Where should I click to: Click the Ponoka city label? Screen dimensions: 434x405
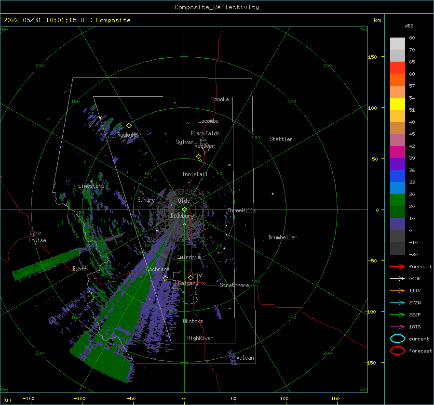pos(220,99)
